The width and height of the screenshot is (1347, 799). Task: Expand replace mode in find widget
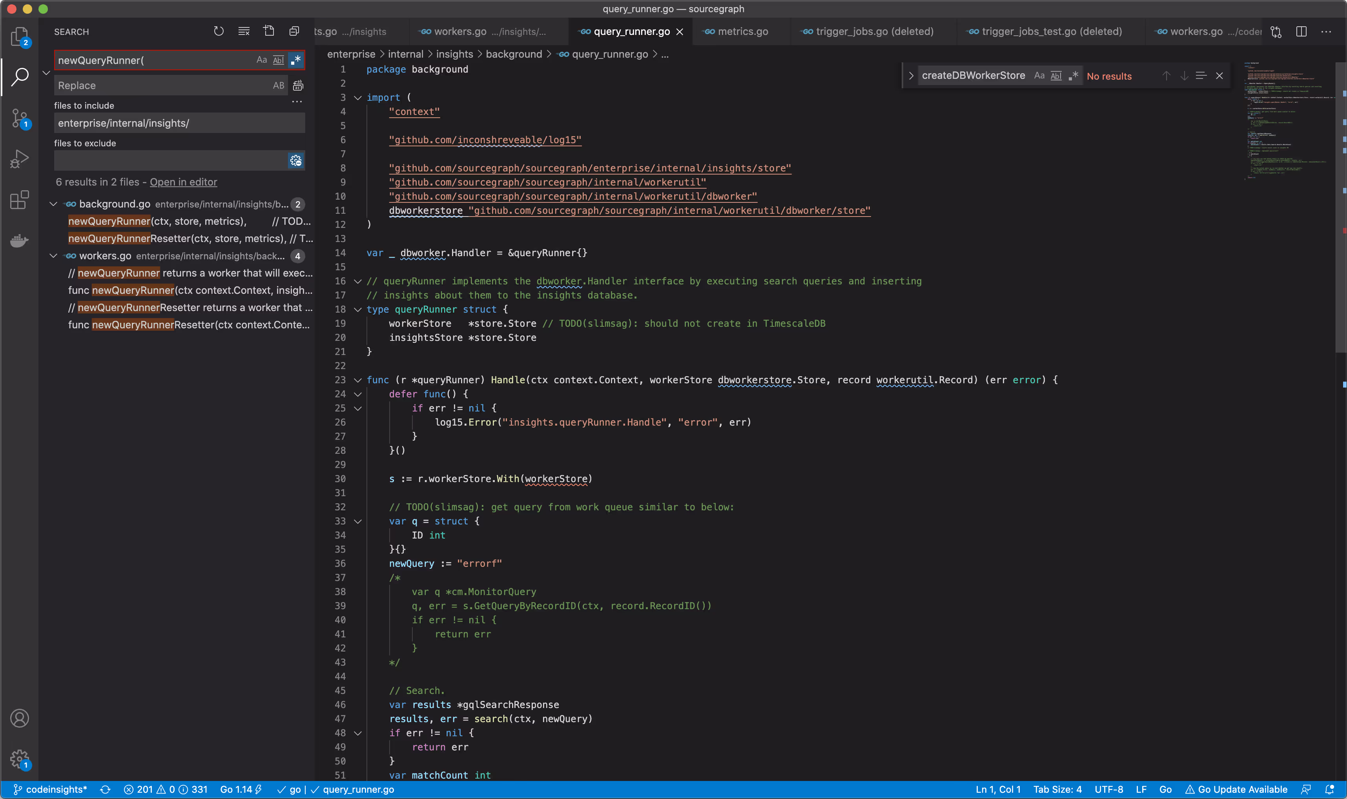(911, 76)
